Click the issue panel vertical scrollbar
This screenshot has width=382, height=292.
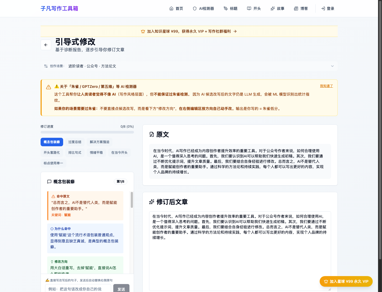(x=132, y=200)
